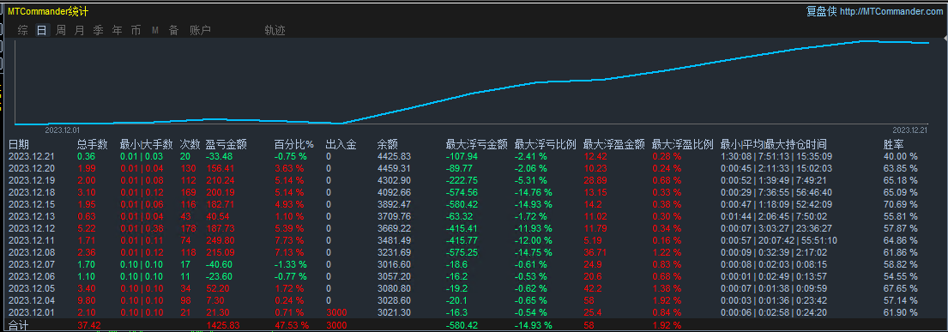Click the 总手数 column header

93,144
